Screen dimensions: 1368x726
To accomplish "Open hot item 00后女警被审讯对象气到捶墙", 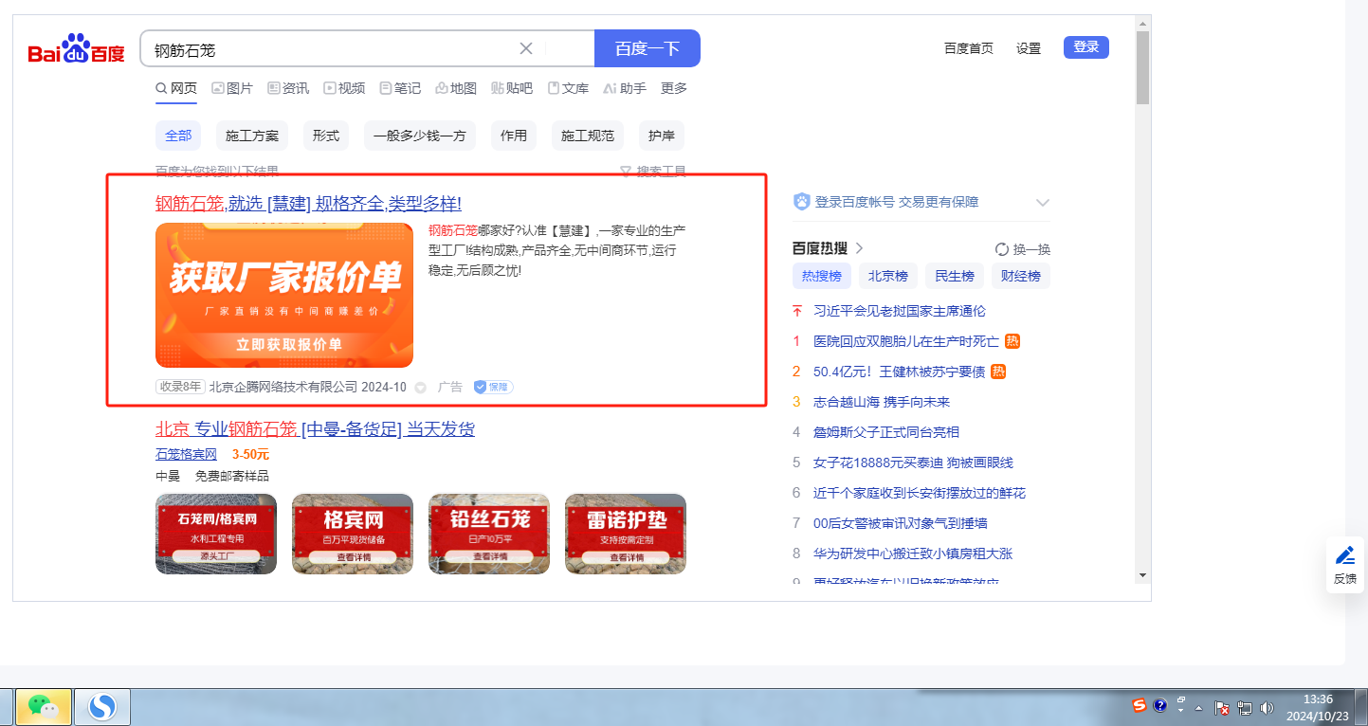I will [901, 523].
